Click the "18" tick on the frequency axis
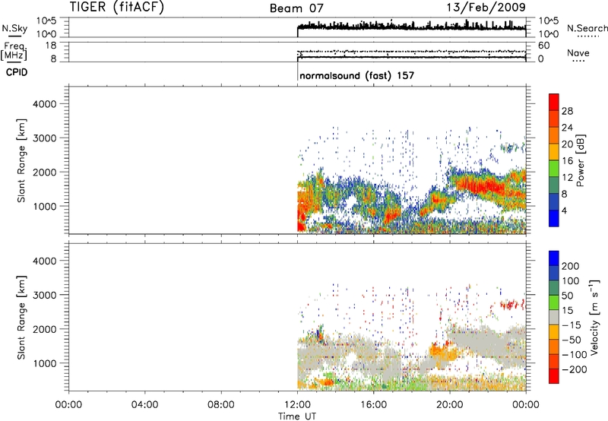608x421 pixels. point(51,46)
